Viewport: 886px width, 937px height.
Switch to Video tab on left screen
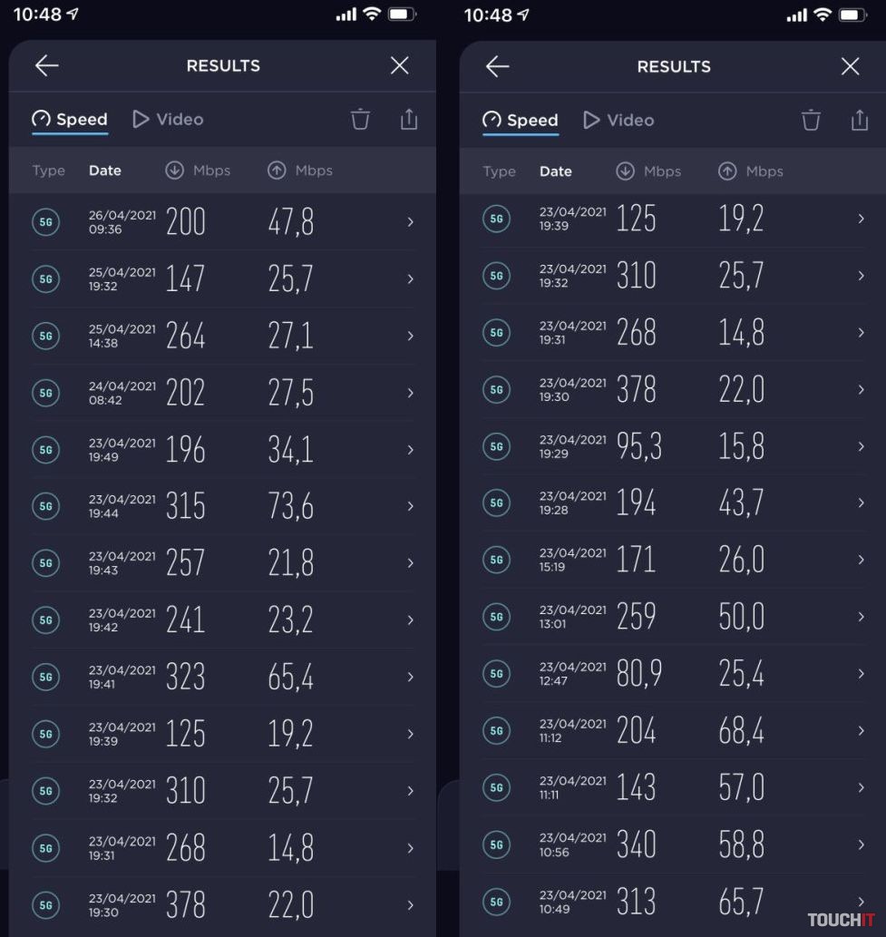click(x=169, y=119)
